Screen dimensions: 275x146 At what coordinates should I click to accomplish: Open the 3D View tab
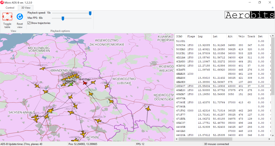point(26,8)
